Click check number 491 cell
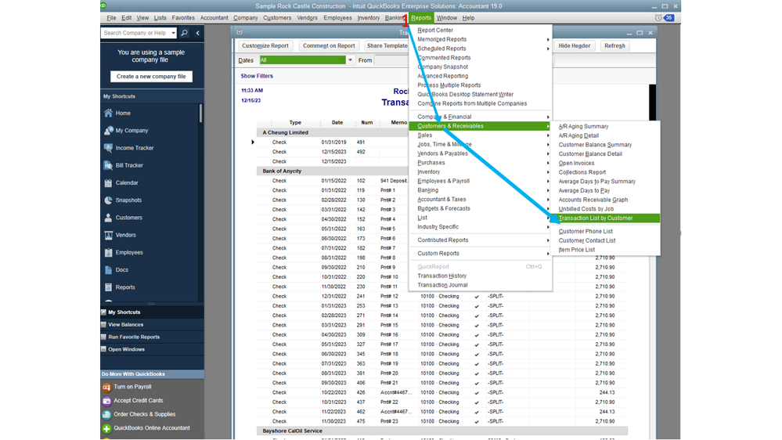782x440 pixels. point(361,142)
